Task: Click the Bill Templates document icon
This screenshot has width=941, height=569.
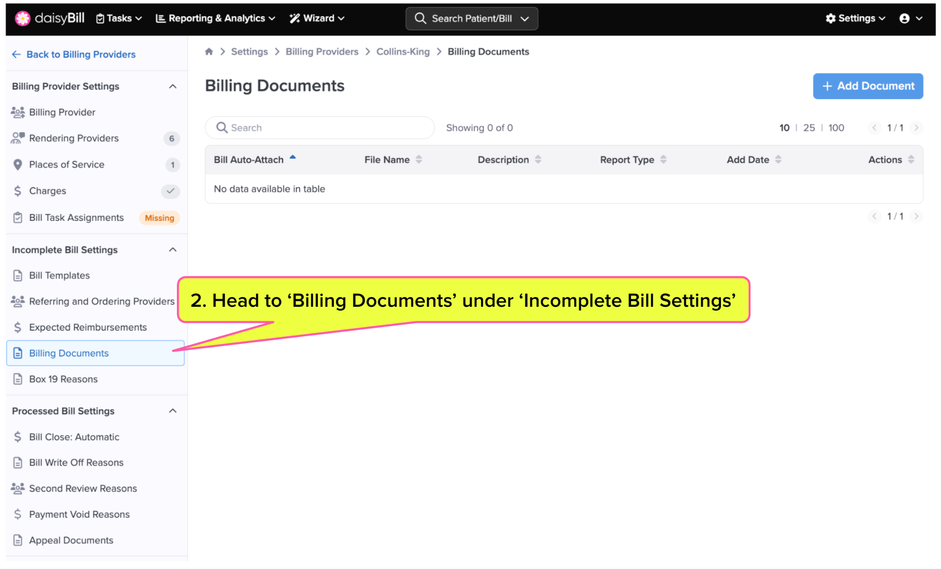Action: (x=17, y=276)
